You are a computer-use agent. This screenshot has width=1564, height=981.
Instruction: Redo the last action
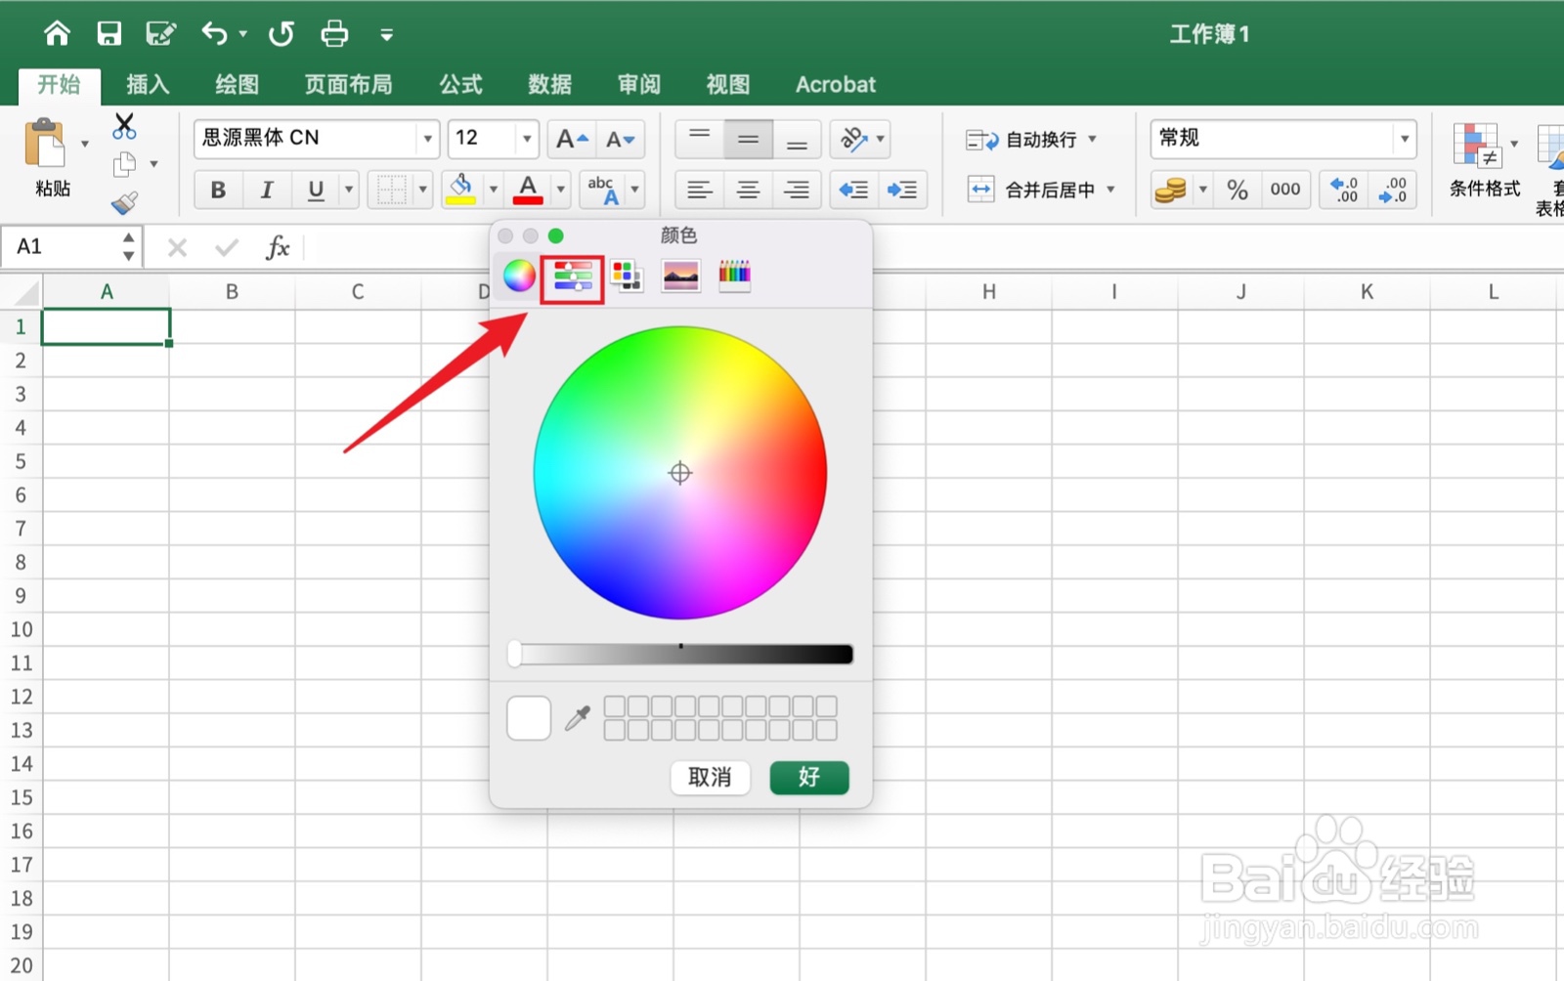[x=282, y=34]
